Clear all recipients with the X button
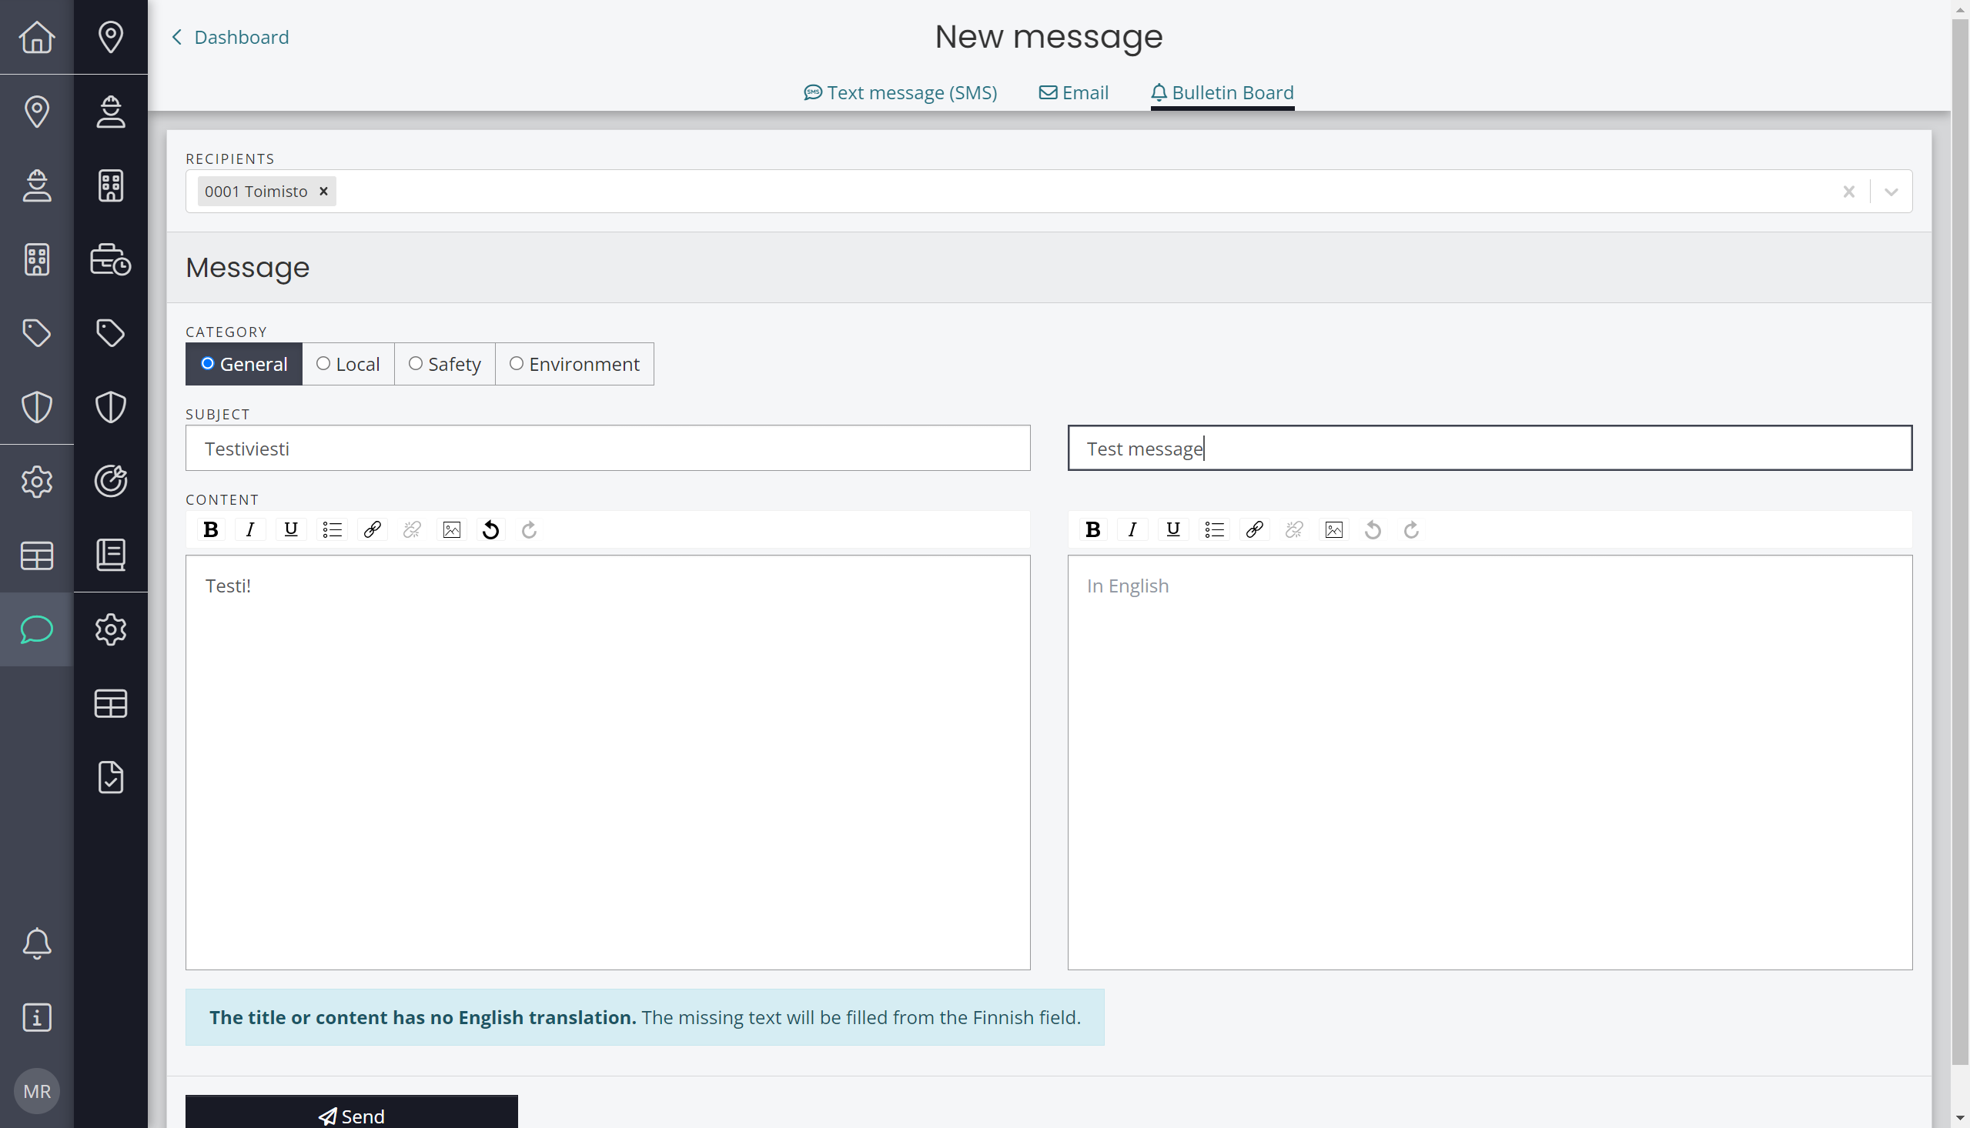Image resolution: width=1970 pixels, height=1128 pixels. point(1848,192)
